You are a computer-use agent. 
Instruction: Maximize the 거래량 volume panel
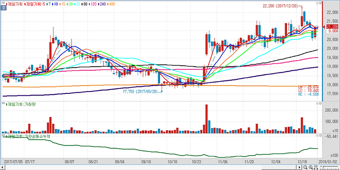click(317, 104)
